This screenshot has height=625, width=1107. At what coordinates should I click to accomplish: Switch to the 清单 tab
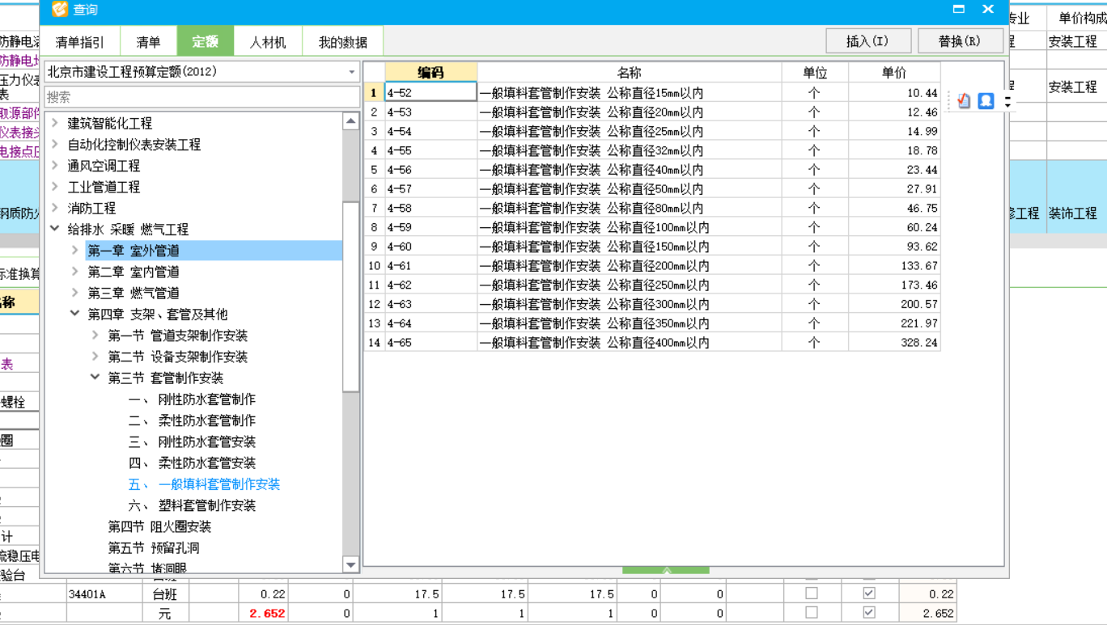148,42
